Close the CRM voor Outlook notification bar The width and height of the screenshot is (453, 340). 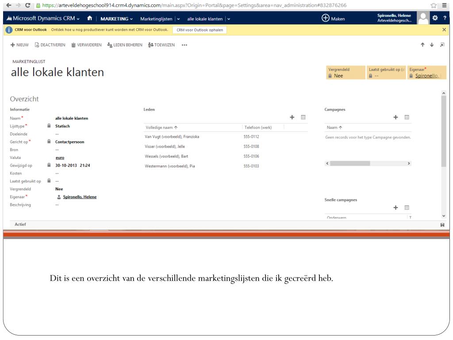point(444,30)
